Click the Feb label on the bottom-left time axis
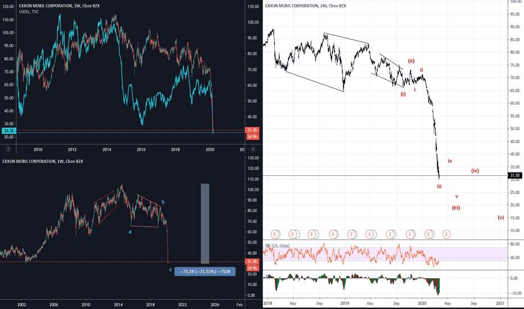Screen dimensions: 524x309 tap(240, 305)
